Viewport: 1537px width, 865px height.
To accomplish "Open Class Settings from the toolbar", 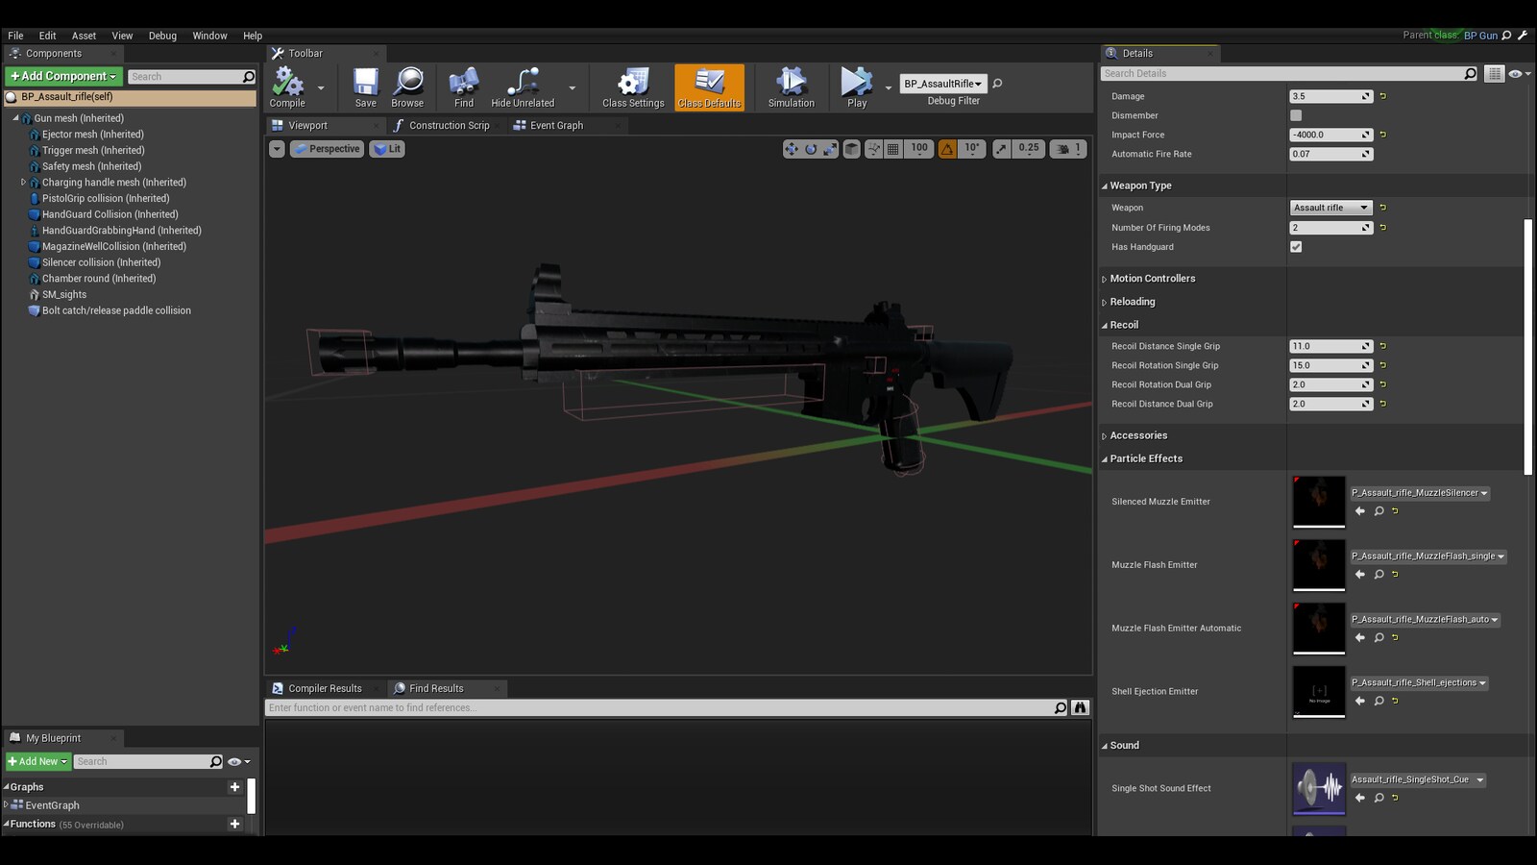I will pyautogui.click(x=631, y=86).
